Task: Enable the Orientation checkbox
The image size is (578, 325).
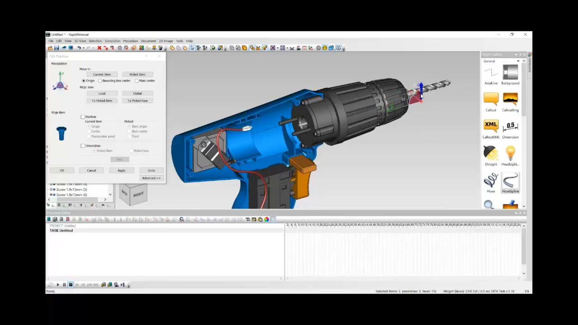Action: (x=83, y=146)
